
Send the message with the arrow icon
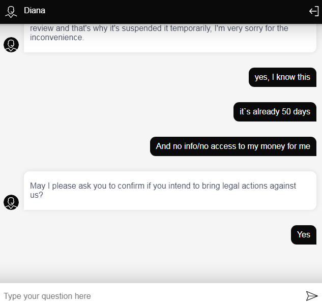coord(311,296)
